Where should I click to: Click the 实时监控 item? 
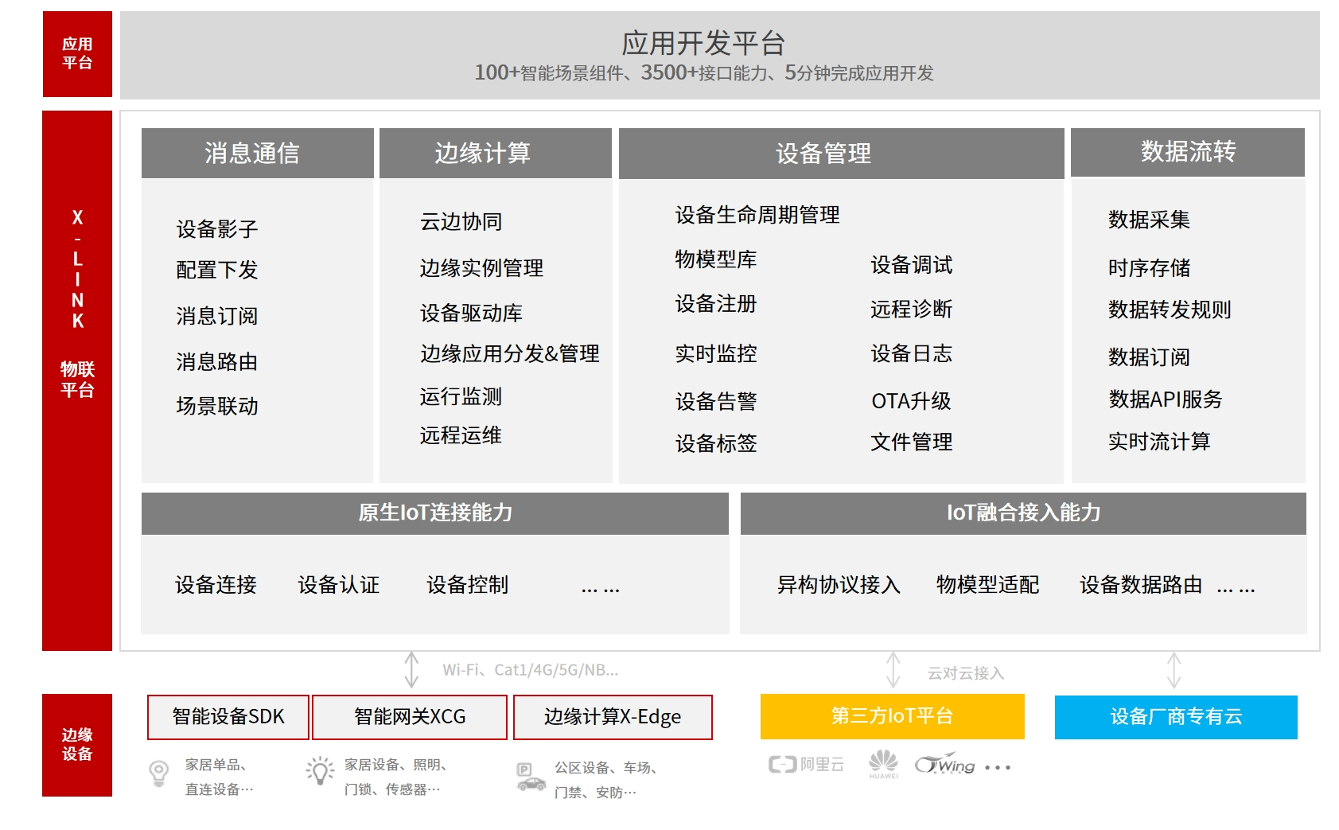[x=716, y=353]
